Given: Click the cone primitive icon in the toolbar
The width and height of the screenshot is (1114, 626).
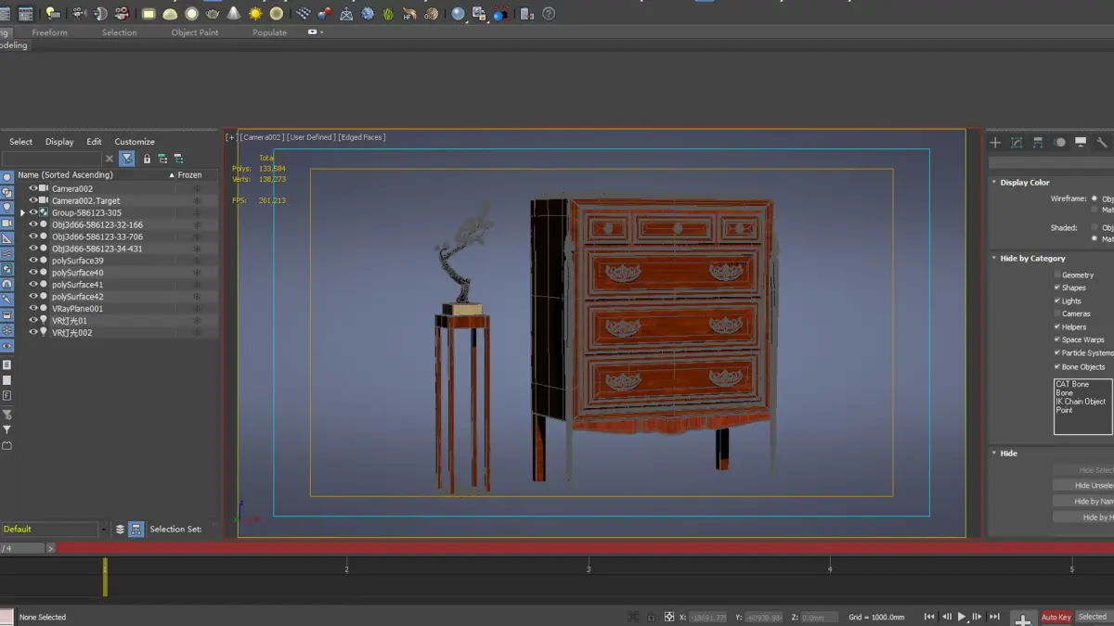Looking at the screenshot, I should 234,14.
